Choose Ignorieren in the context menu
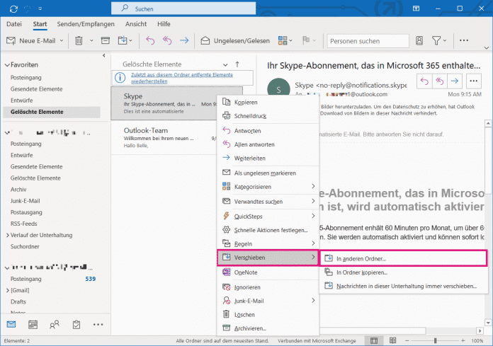The width and height of the screenshot is (493, 346). 268,287
